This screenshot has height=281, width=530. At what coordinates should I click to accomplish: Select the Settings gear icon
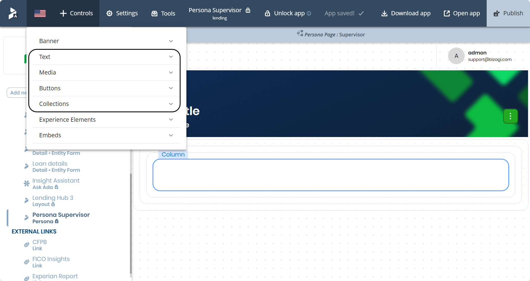(x=109, y=13)
